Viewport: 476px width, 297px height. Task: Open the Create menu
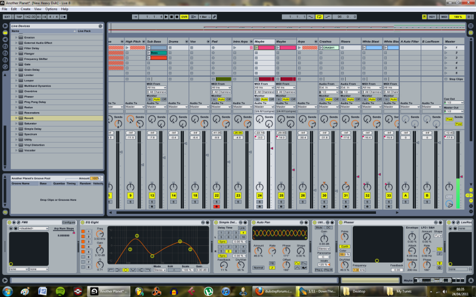26,9
